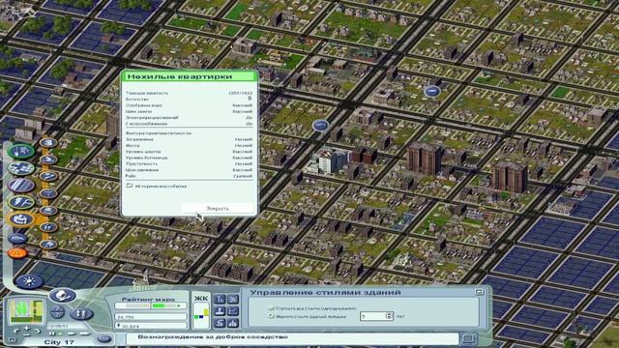Activate the bulldozer demolish tool

17,239
